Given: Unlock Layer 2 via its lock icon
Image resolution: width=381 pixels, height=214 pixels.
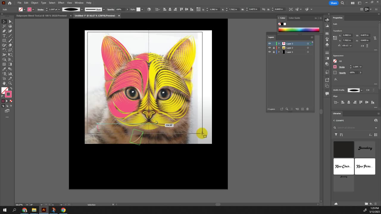Looking at the screenshot, I should (x=274, y=48).
